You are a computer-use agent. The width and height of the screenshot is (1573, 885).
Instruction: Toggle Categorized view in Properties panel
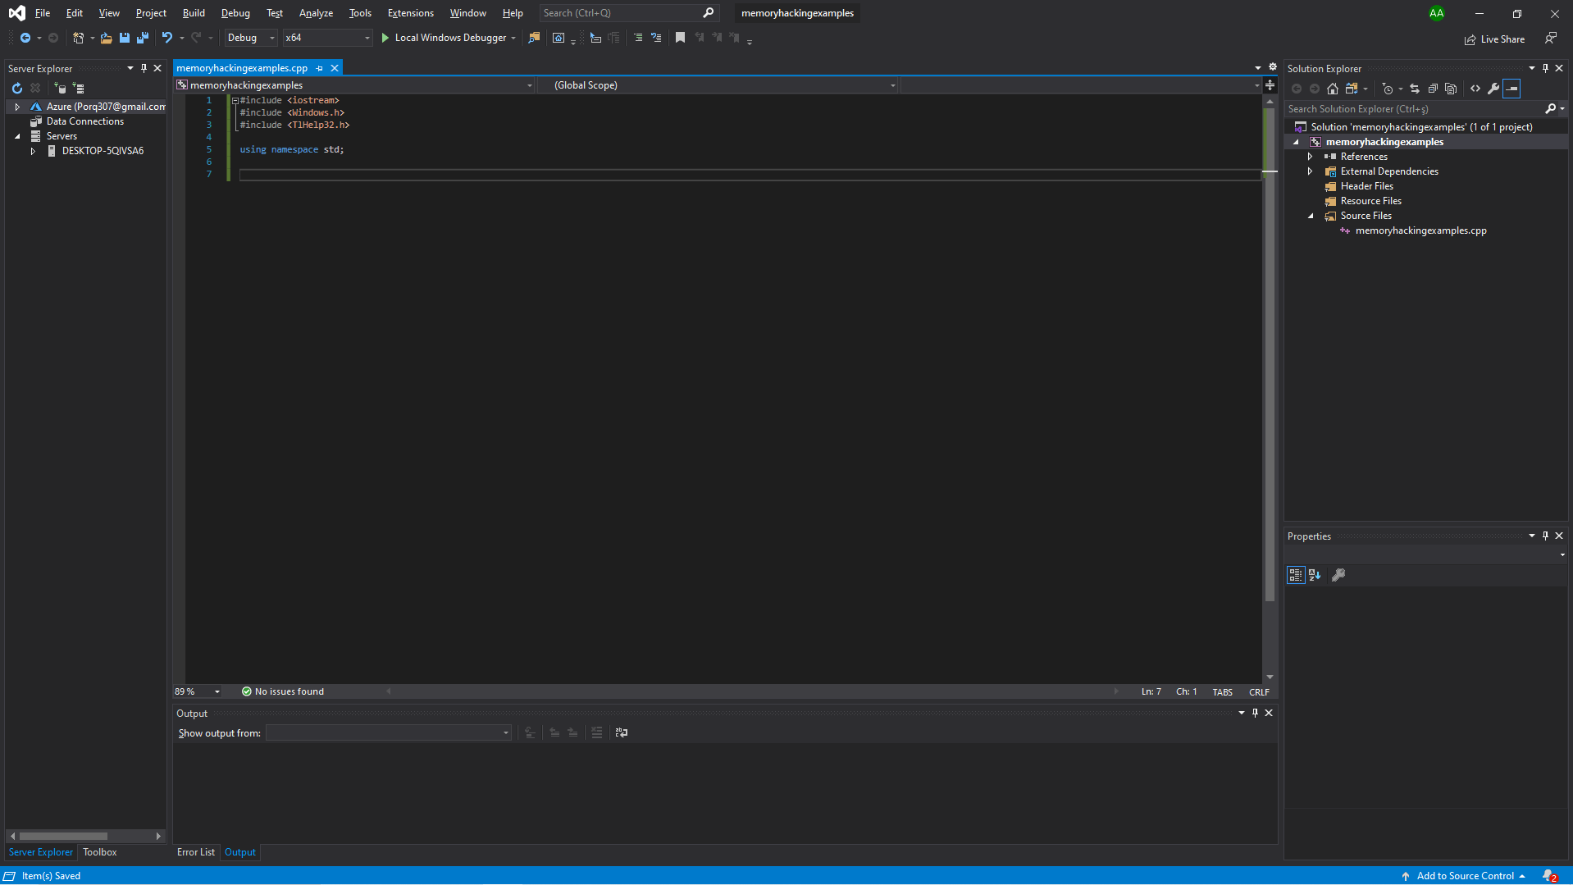[1296, 575]
